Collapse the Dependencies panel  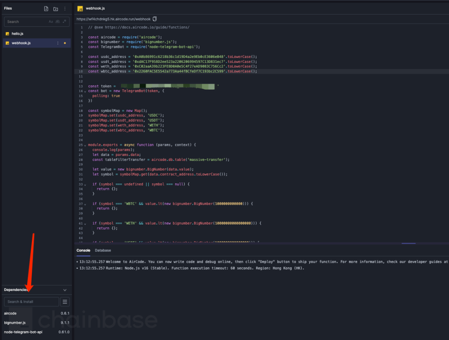click(x=65, y=290)
